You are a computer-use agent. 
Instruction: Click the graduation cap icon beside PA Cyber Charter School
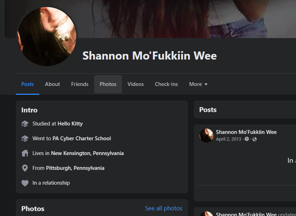tap(25, 138)
